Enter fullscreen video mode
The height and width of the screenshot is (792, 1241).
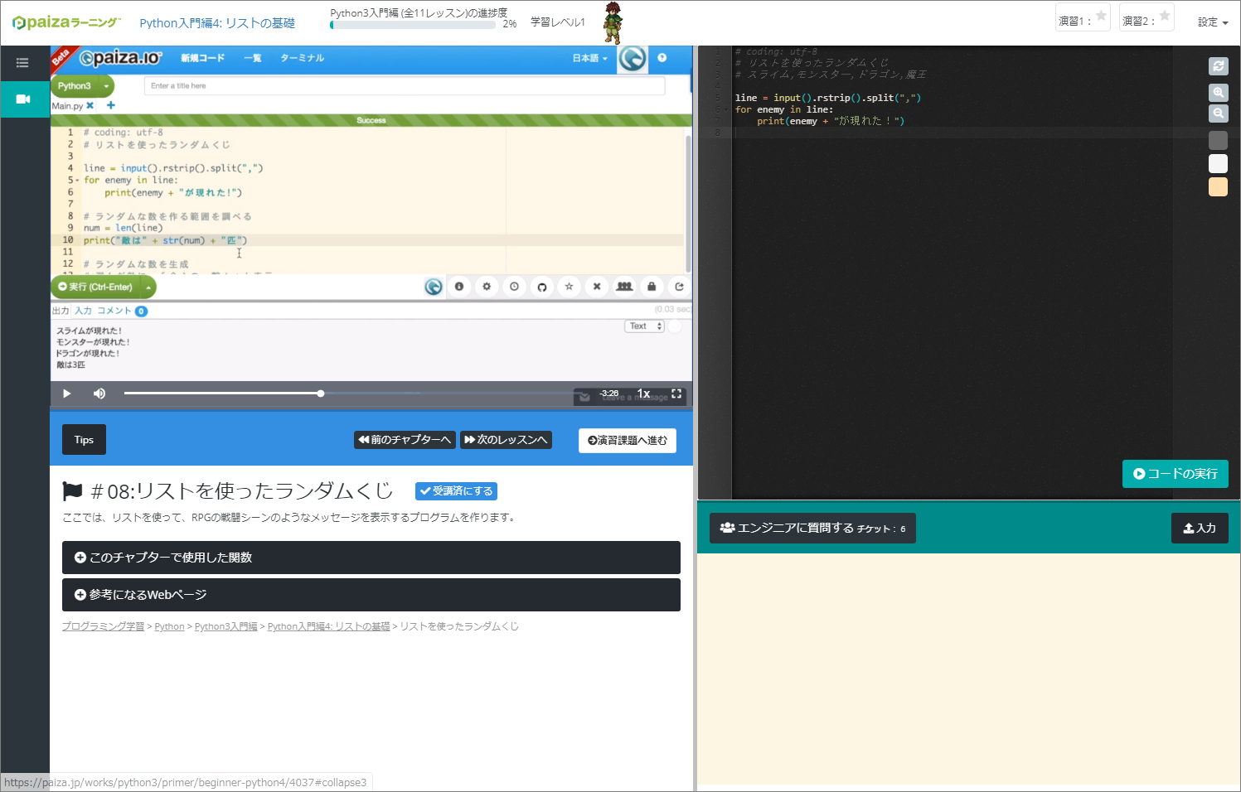tap(676, 394)
